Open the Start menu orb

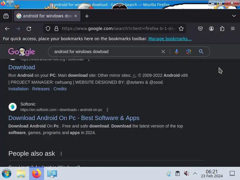point(7,174)
